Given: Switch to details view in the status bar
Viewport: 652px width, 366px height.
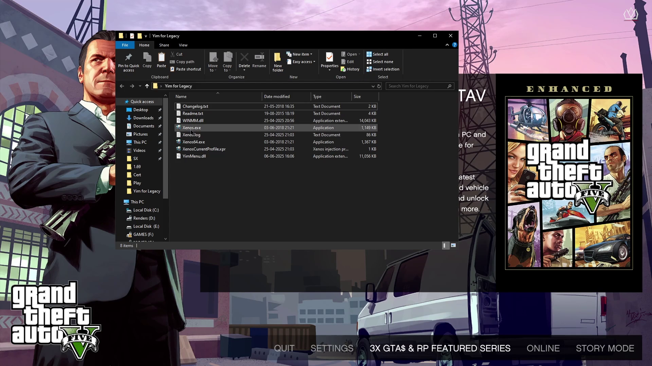Looking at the screenshot, I should (x=445, y=245).
